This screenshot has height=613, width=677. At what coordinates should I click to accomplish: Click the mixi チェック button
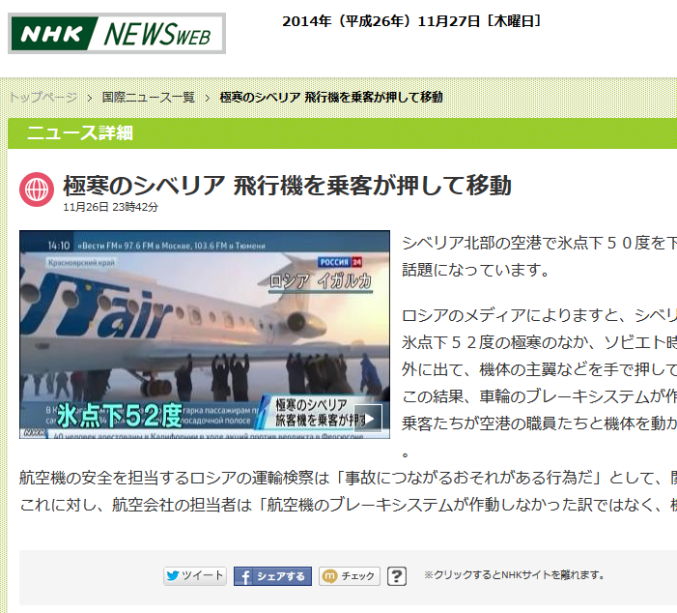pyautogui.click(x=350, y=576)
